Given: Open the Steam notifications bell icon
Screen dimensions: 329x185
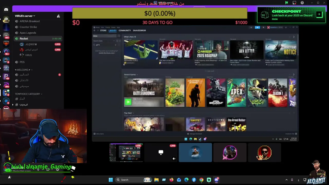Looking at the screenshot, I should 263,27.
